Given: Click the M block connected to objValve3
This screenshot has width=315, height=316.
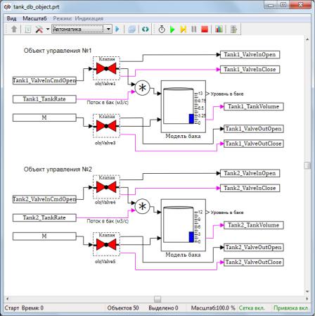Looking at the screenshot, I should (x=44, y=118).
